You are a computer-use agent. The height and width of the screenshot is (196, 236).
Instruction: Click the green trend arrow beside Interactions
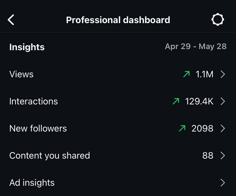point(176,101)
